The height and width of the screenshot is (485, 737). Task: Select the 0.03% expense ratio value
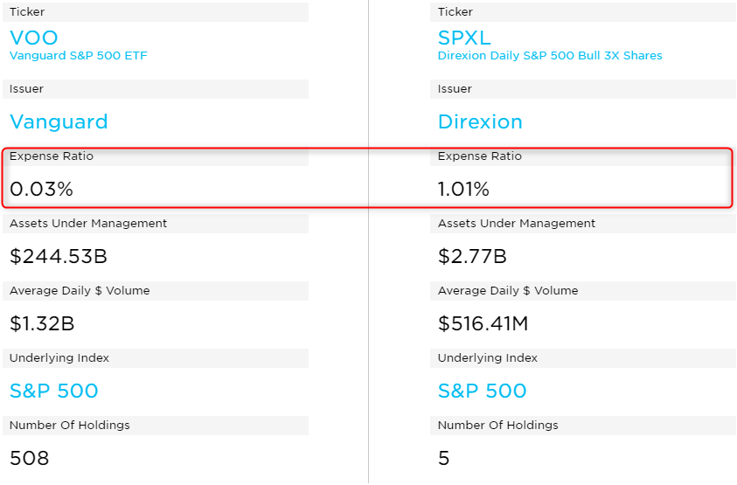coord(41,189)
